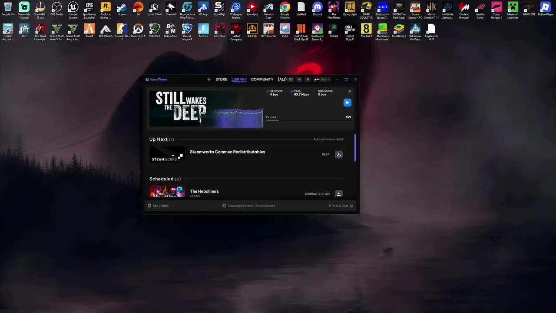Open Rockstar Games launcher icon

[106, 10]
